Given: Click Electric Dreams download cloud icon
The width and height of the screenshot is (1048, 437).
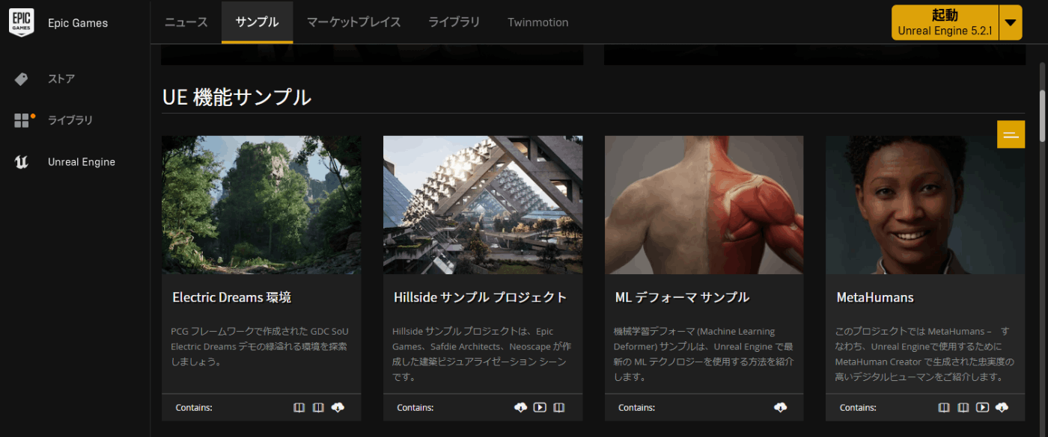Looking at the screenshot, I should pyautogui.click(x=338, y=407).
